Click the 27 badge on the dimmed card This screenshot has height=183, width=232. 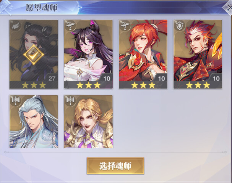coord(52,78)
